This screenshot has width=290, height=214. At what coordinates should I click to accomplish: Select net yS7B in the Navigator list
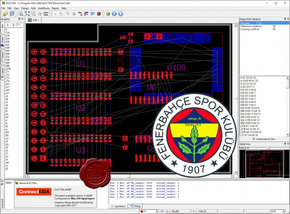8,69
